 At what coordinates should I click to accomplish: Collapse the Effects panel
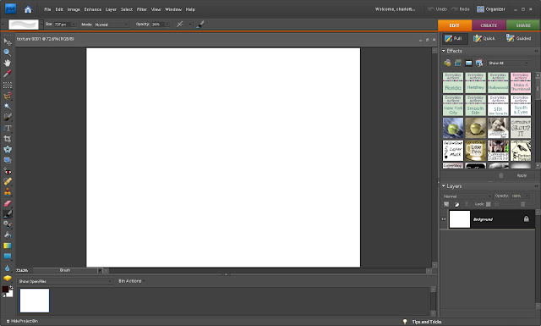click(x=444, y=51)
